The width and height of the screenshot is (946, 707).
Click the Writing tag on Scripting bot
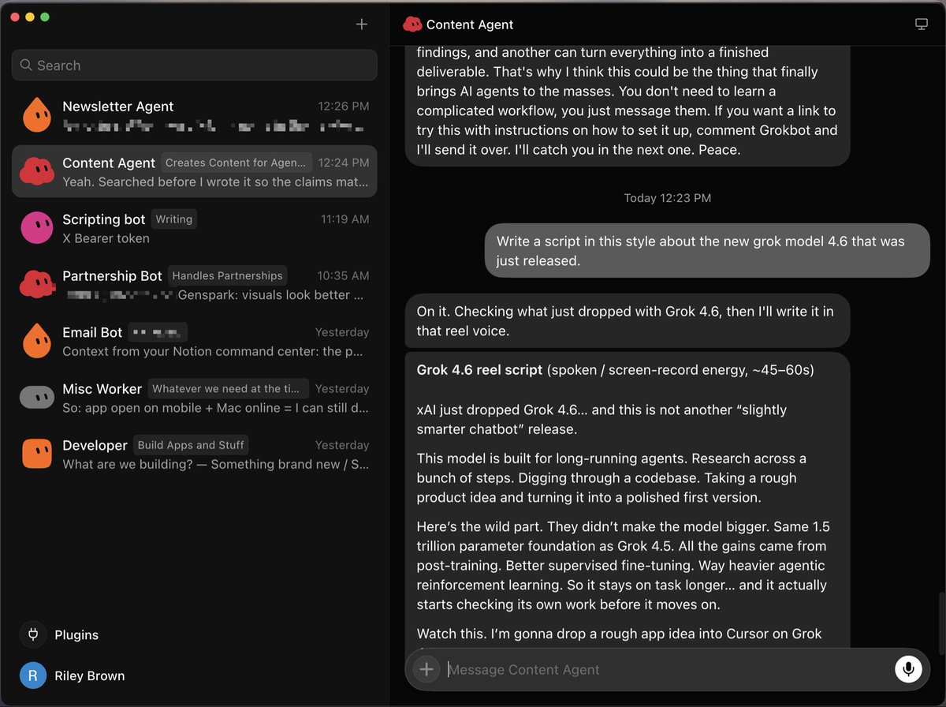[x=174, y=219]
